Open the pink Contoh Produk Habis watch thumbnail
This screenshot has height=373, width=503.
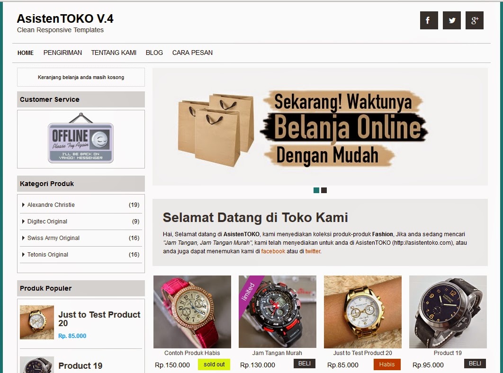[192, 312]
